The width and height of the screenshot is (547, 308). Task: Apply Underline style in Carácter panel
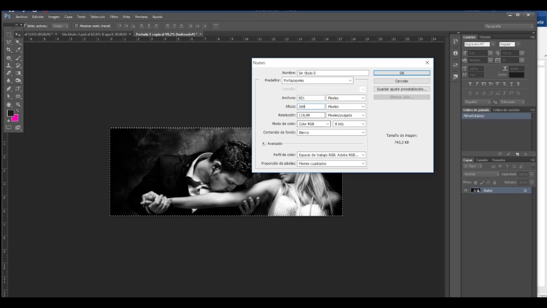click(x=512, y=84)
